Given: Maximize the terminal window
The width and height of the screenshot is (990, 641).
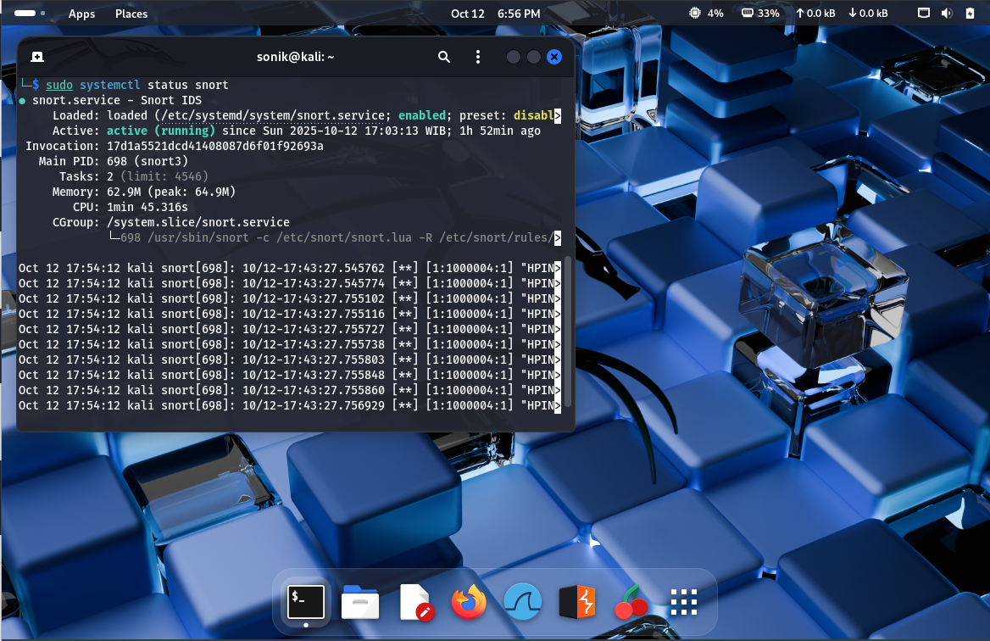Looking at the screenshot, I should click(533, 57).
